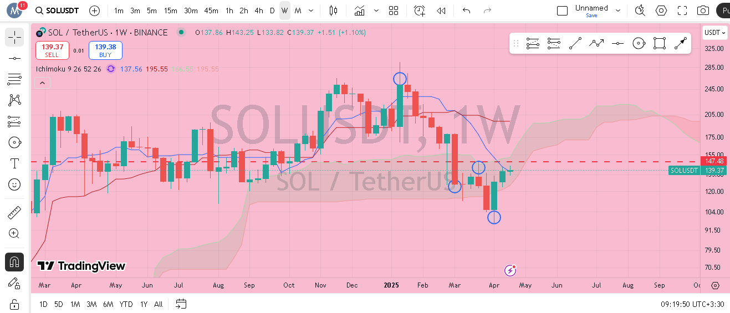This screenshot has height=313, width=730.
Task: Select the crosshair cursor tool
Action: pos(14,37)
